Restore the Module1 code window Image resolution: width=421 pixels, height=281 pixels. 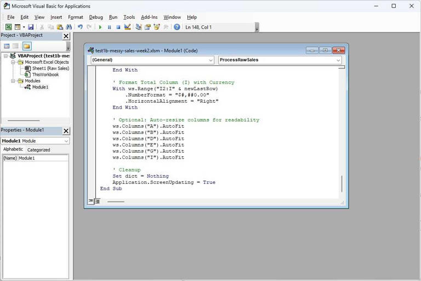325,50
